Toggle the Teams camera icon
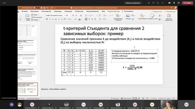The image size is (195, 109). [x=169, y=3]
